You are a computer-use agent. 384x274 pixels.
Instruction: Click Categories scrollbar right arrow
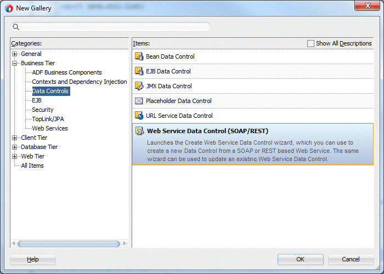125,244
